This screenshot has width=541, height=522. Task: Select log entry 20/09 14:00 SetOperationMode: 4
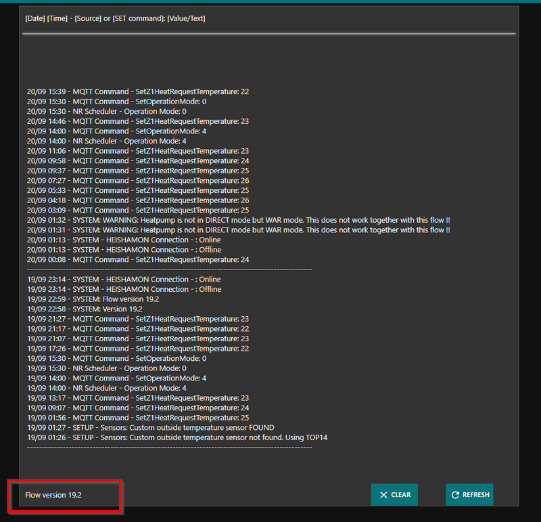(116, 131)
